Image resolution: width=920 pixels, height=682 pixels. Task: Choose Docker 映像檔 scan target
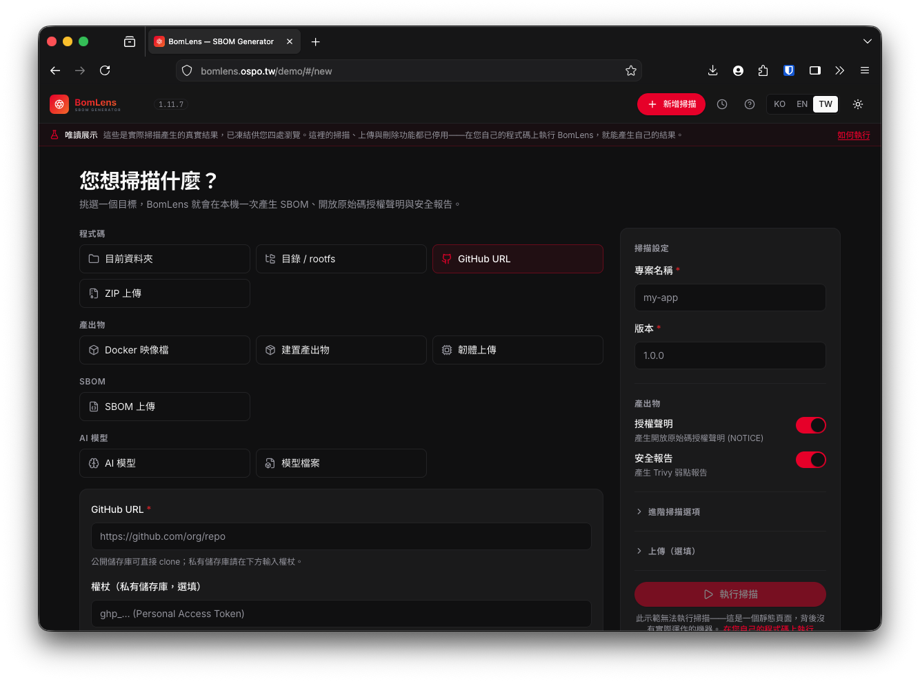pyautogui.click(x=165, y=350)
